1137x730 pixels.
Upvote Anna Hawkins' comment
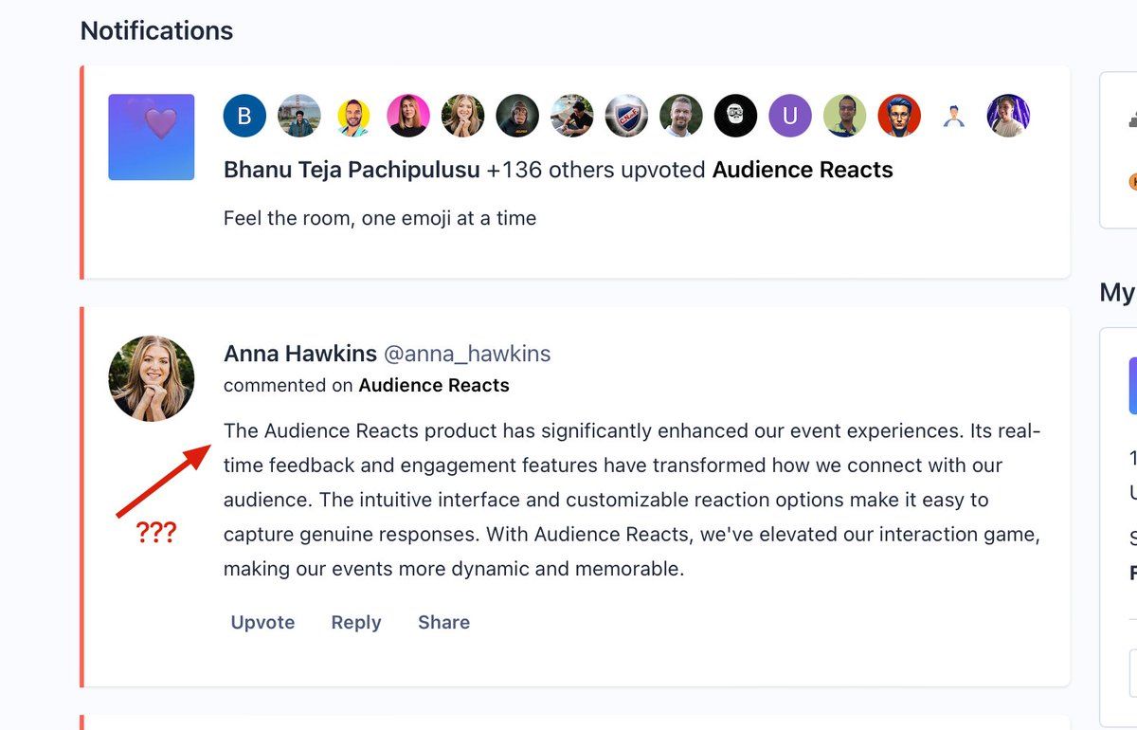[x=262, y=622]
